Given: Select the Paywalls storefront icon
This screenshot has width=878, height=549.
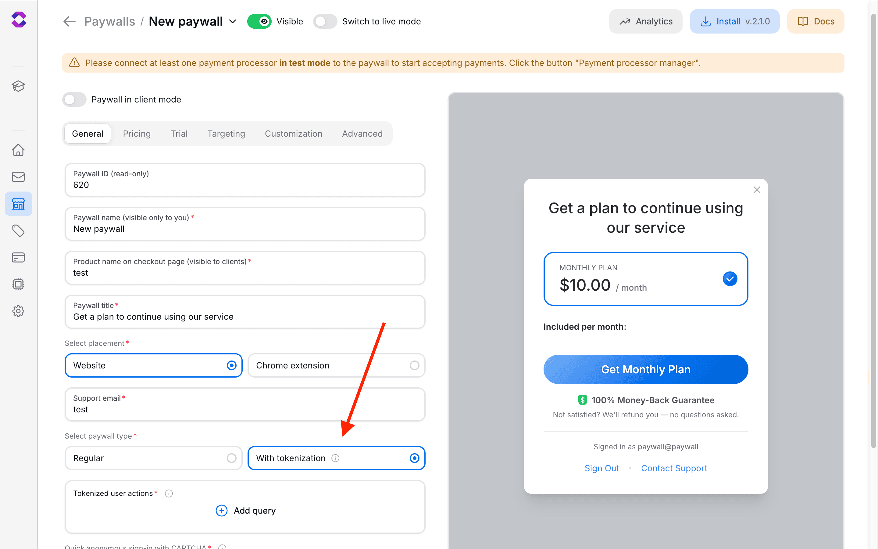Looking at the screenshot, I should pyautogui.click(x=18, y=204).
